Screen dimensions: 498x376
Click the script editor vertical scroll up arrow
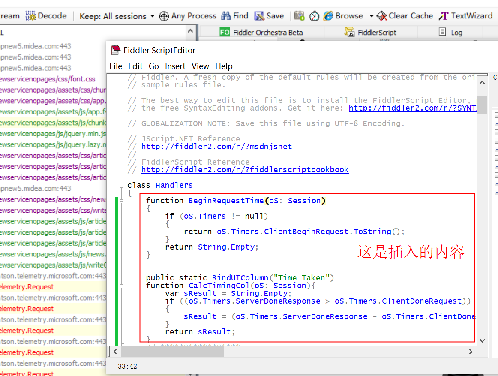[482, 83]
